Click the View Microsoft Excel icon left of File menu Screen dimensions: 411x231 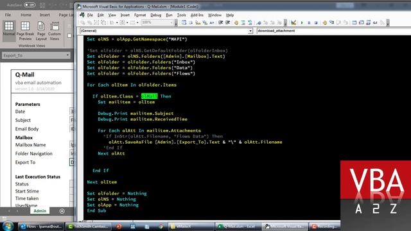[82, 15]
